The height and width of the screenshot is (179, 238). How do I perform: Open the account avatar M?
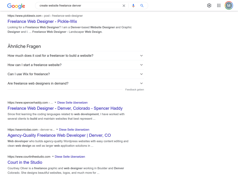click(x=229, y=5)
